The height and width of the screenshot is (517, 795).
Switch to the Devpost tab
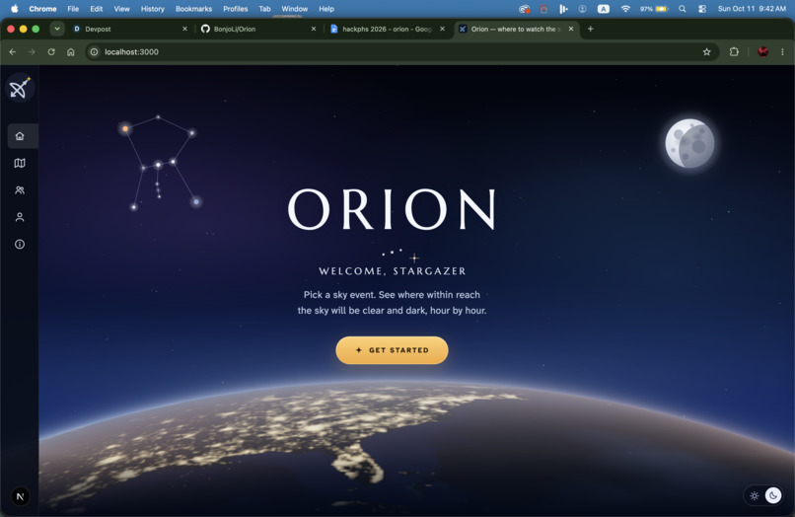pos(130,29)
